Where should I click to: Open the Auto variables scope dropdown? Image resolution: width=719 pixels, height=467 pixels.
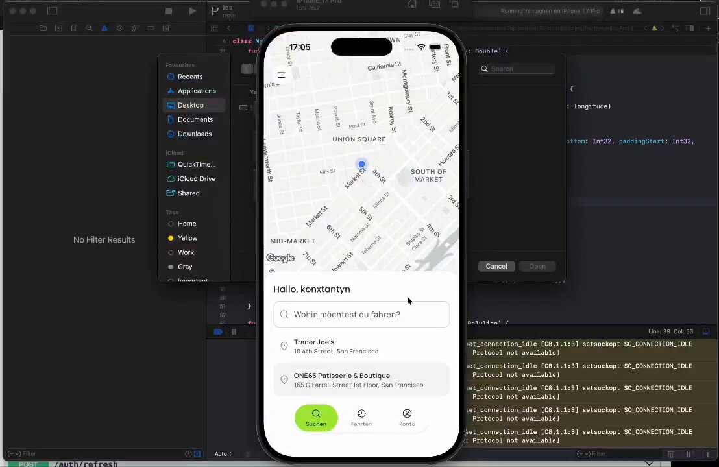coord(223,454)
